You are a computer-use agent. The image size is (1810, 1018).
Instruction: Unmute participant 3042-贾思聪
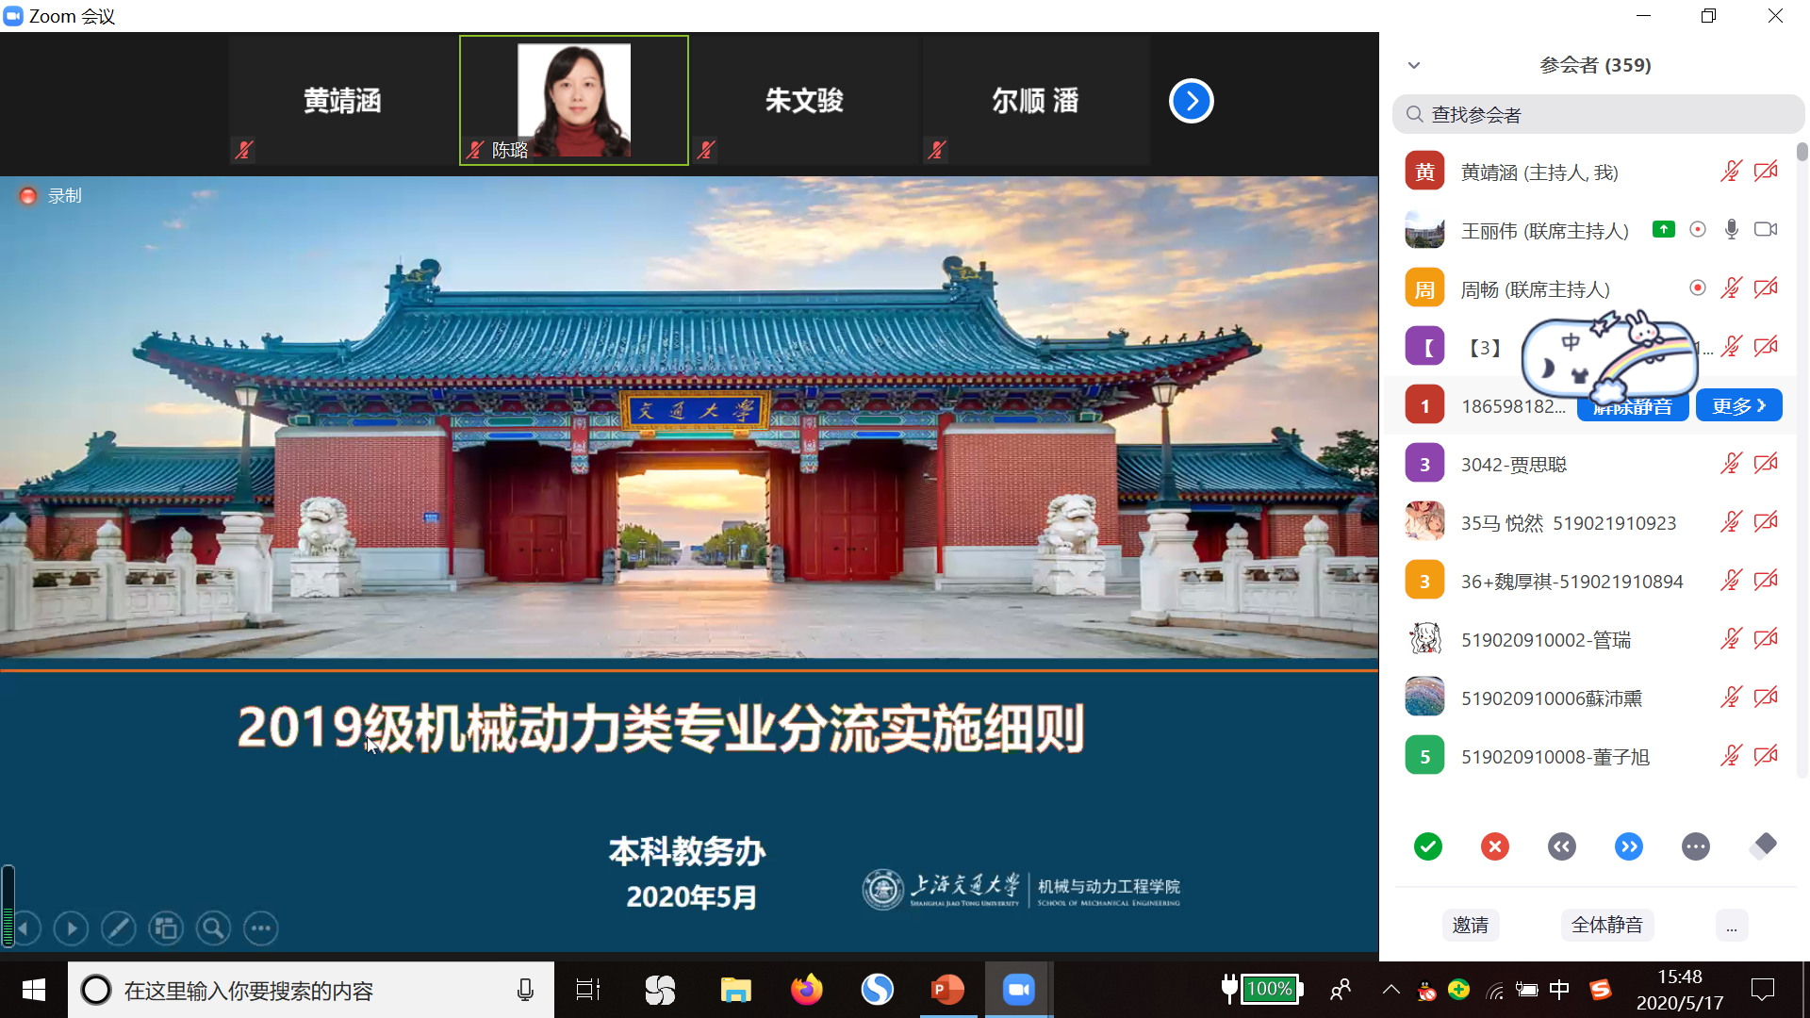pos(1731,463)
